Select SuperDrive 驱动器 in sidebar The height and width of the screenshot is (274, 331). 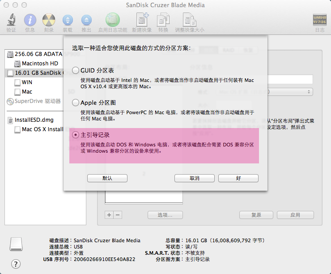click(35, 101)
